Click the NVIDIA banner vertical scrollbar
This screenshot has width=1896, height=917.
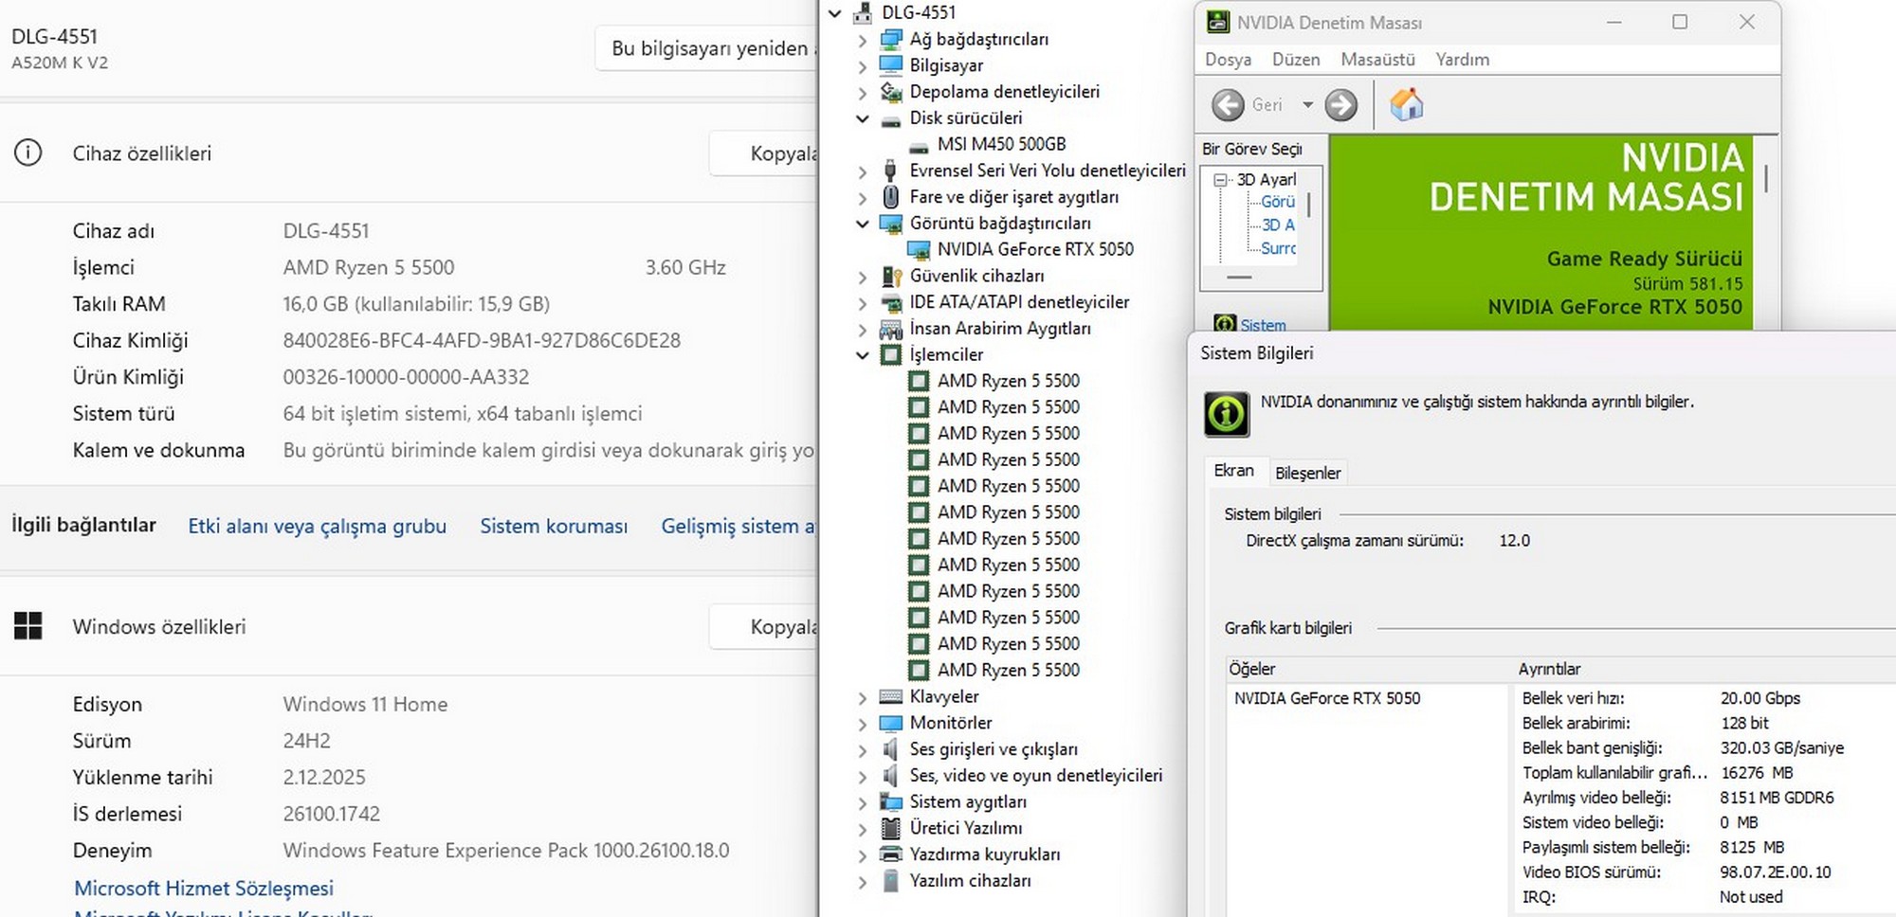[1765, 180]
